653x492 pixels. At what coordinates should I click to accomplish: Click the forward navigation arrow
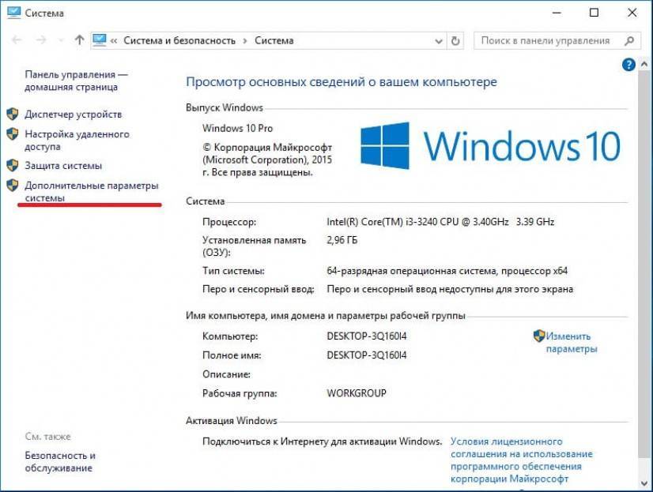pyautogui.click(x=41, y=40)
